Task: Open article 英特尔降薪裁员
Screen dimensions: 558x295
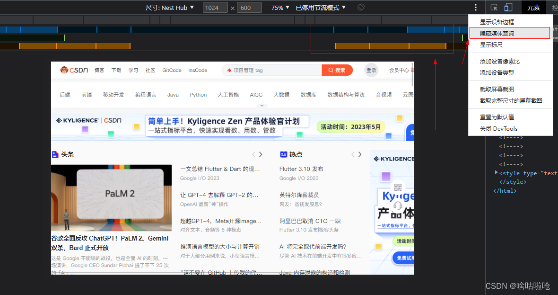Action: pos(299,195)
